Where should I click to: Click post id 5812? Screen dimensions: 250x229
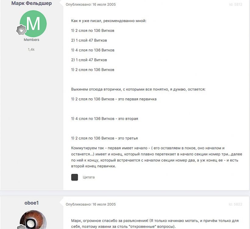[236, 5]
